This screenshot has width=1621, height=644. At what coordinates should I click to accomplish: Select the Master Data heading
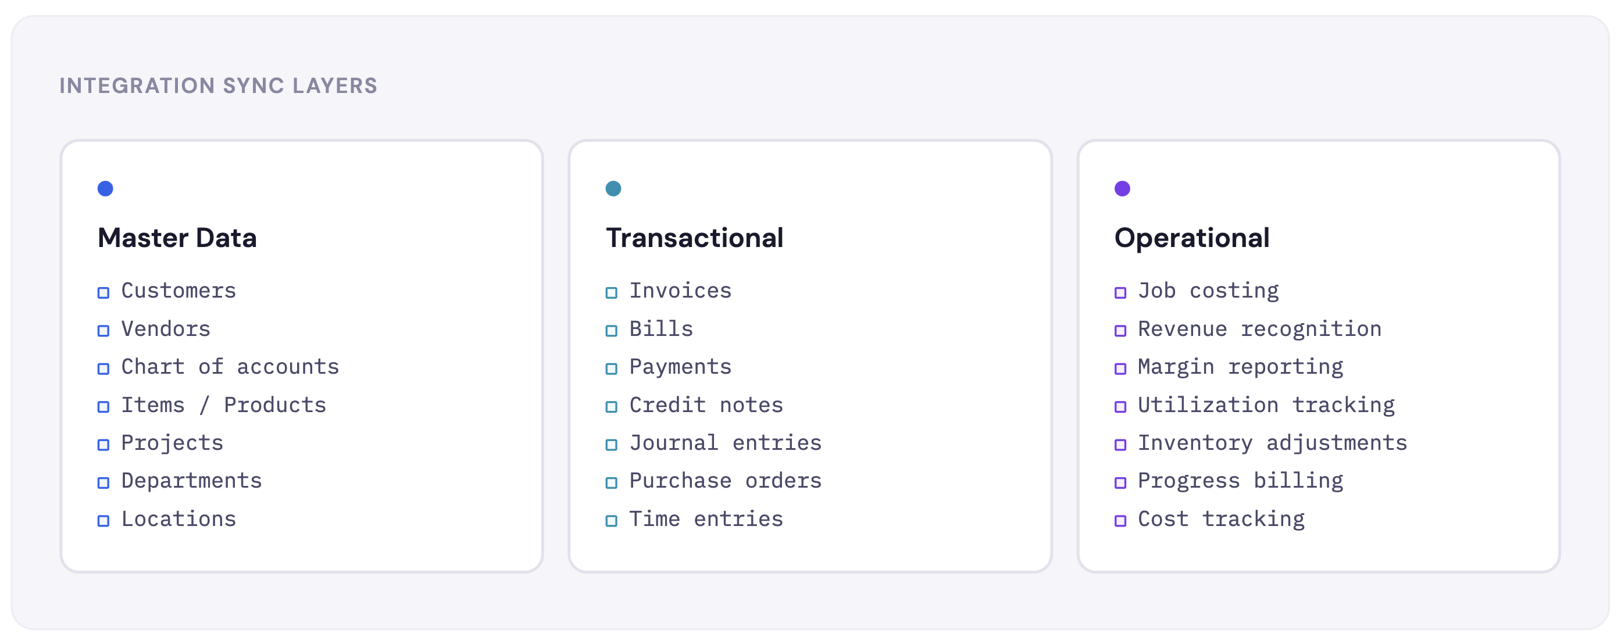click(x=177, y=238)
